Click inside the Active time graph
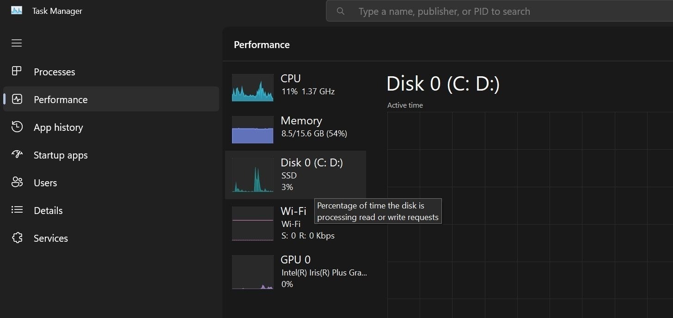 530,215
